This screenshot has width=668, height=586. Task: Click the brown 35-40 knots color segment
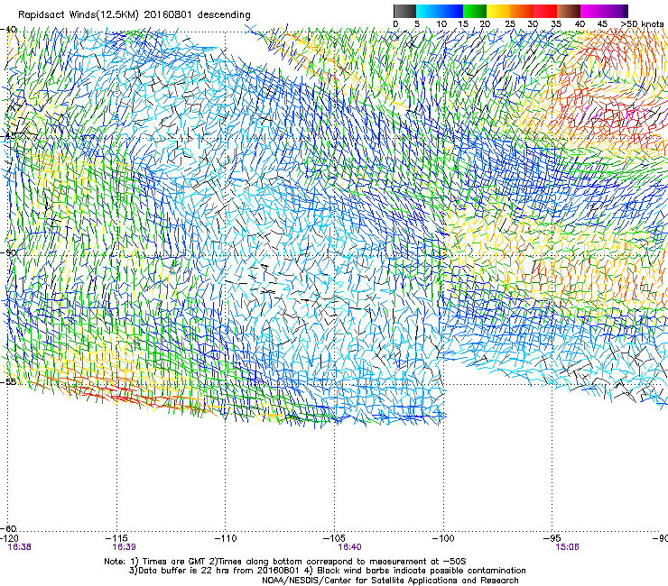click(x=569, y=11)
